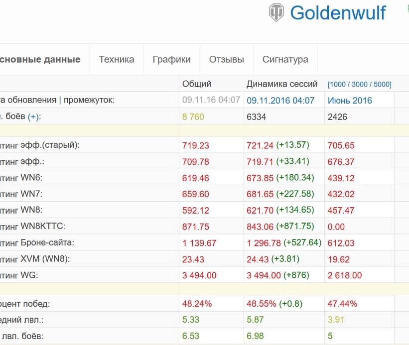Image resolution: width=409 pixels, height=345 pixels.
Task: Switch to the Графики tab
Action: pos(172,59)
